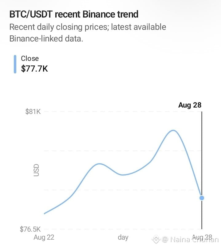Image resolution: width=221 pixels, height=247 pixels.
Task: Click the BTC/USDT recent Binance trend title
Action: (74, 14)
